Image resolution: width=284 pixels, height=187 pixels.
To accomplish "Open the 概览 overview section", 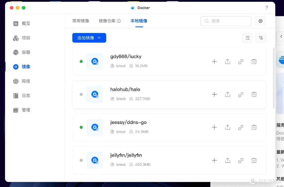I will pyautogui.click(x=22, y=24).
